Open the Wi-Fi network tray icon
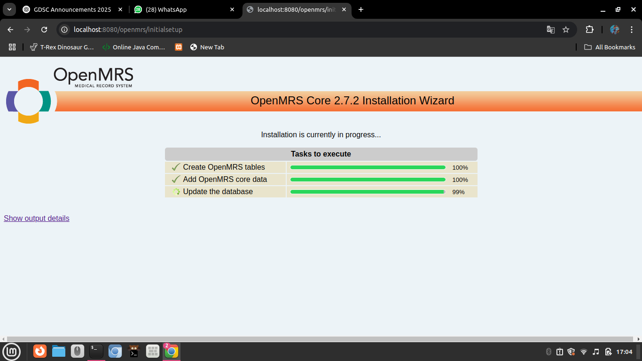 (x=584, y=352)
